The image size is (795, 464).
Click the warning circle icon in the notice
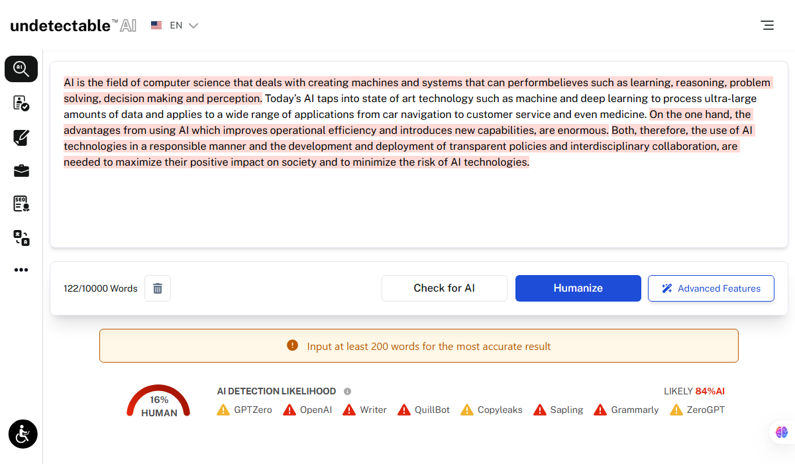click(x=292, y=345)
